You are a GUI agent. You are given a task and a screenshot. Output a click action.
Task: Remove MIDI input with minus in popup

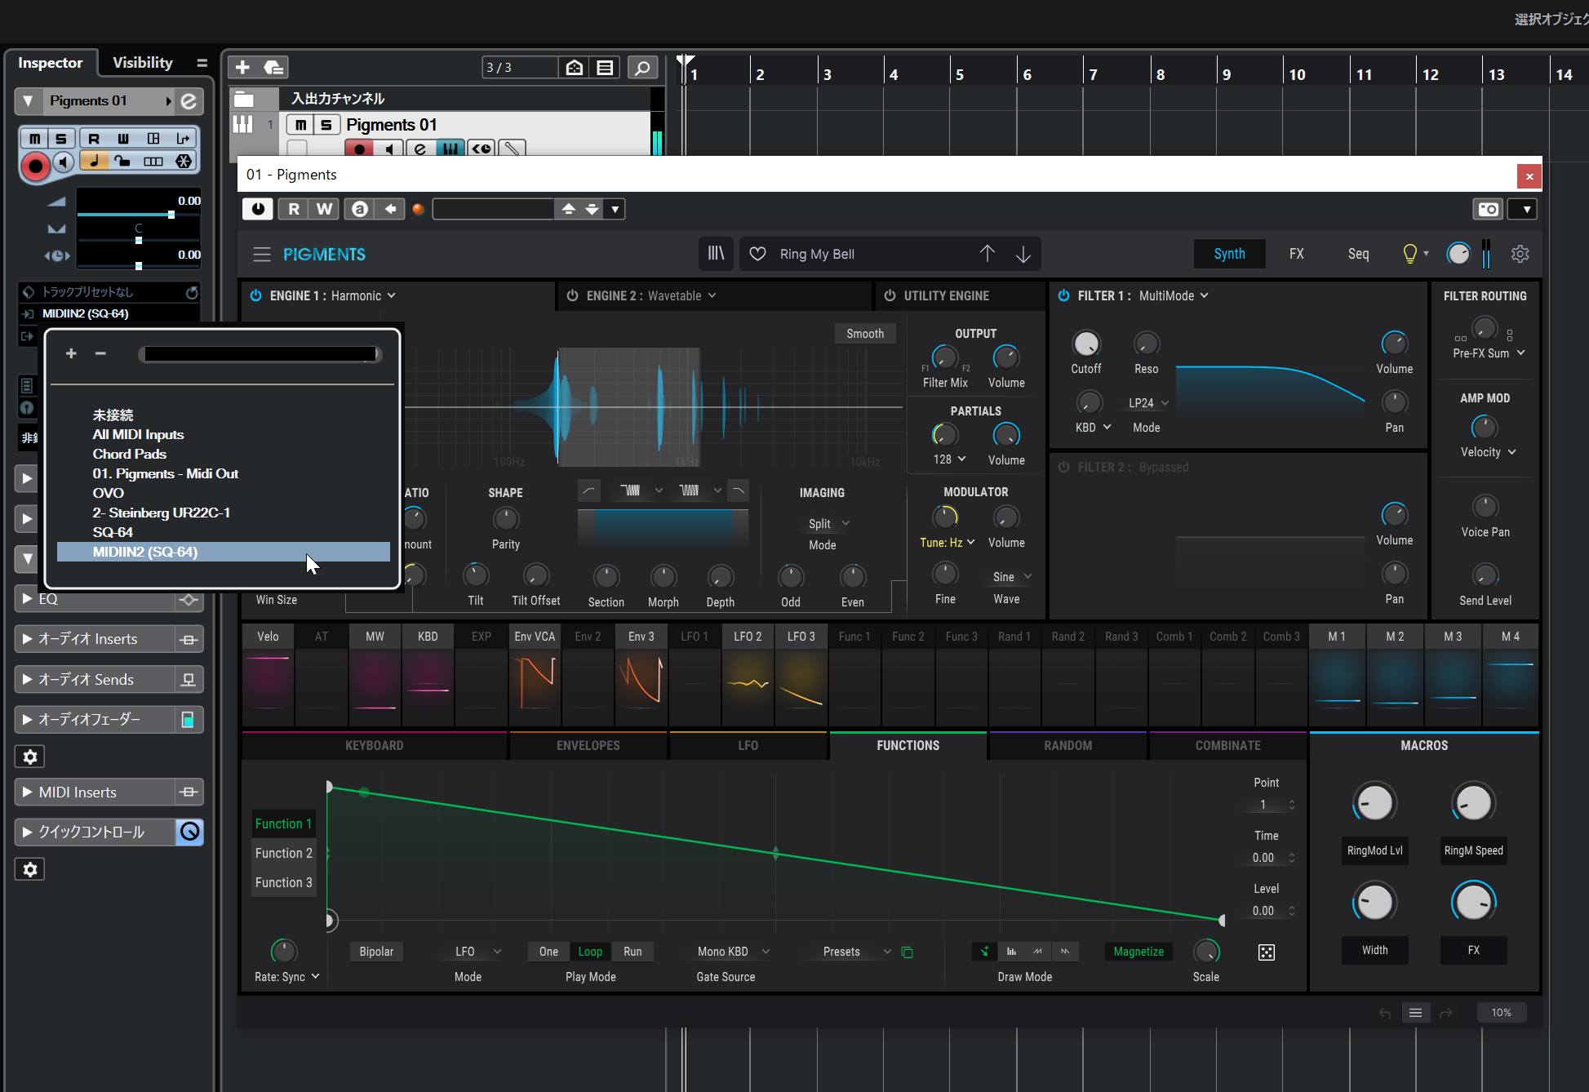coord(100,353)
